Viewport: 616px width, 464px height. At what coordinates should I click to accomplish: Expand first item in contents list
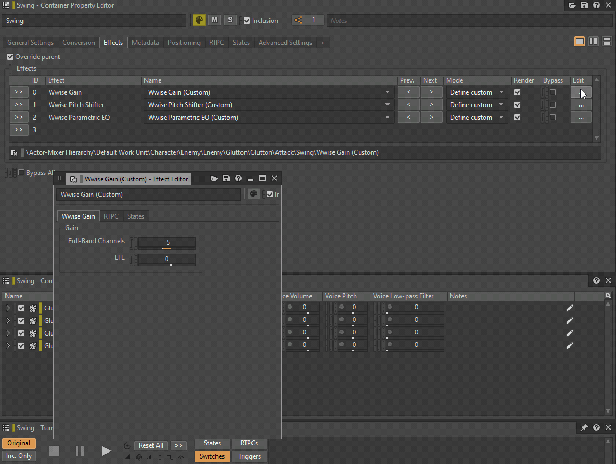click(x=8, y=308)
